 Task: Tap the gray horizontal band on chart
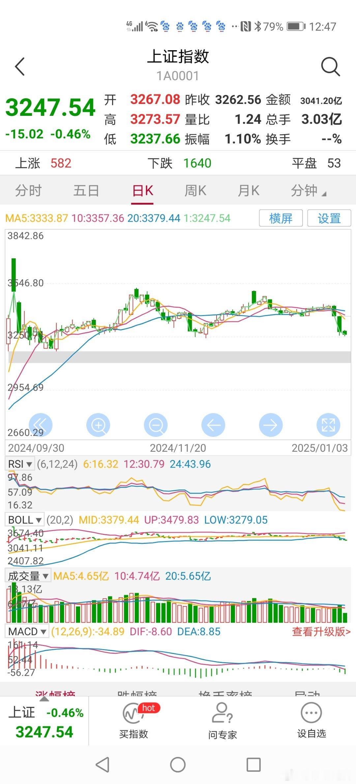coord(180,357)
